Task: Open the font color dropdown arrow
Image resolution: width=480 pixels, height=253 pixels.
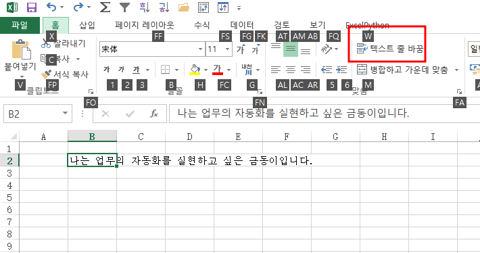Action: coord(229,70)
